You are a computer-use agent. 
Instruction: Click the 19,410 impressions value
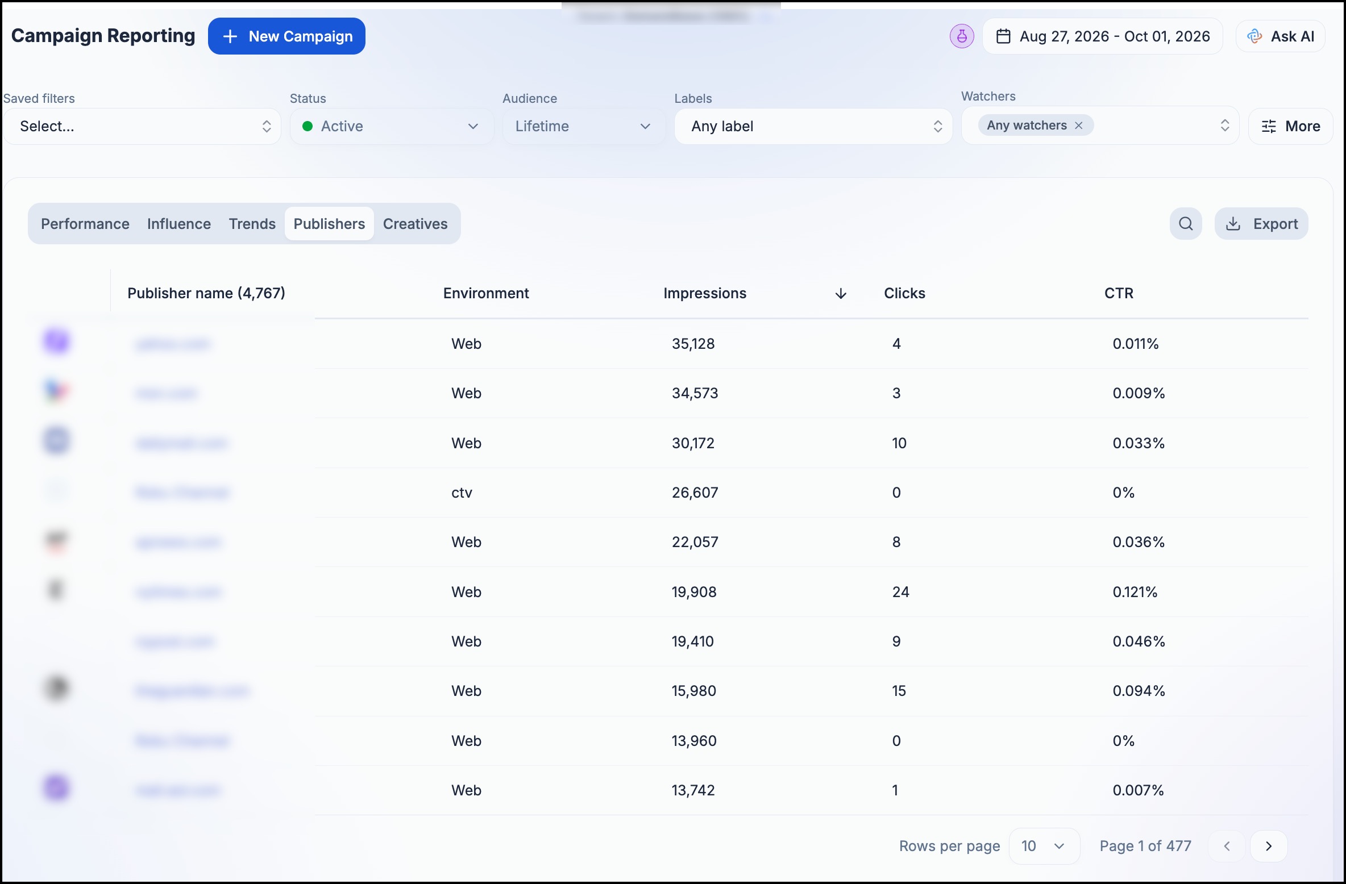pyautogui.click(x=693, y=641)
